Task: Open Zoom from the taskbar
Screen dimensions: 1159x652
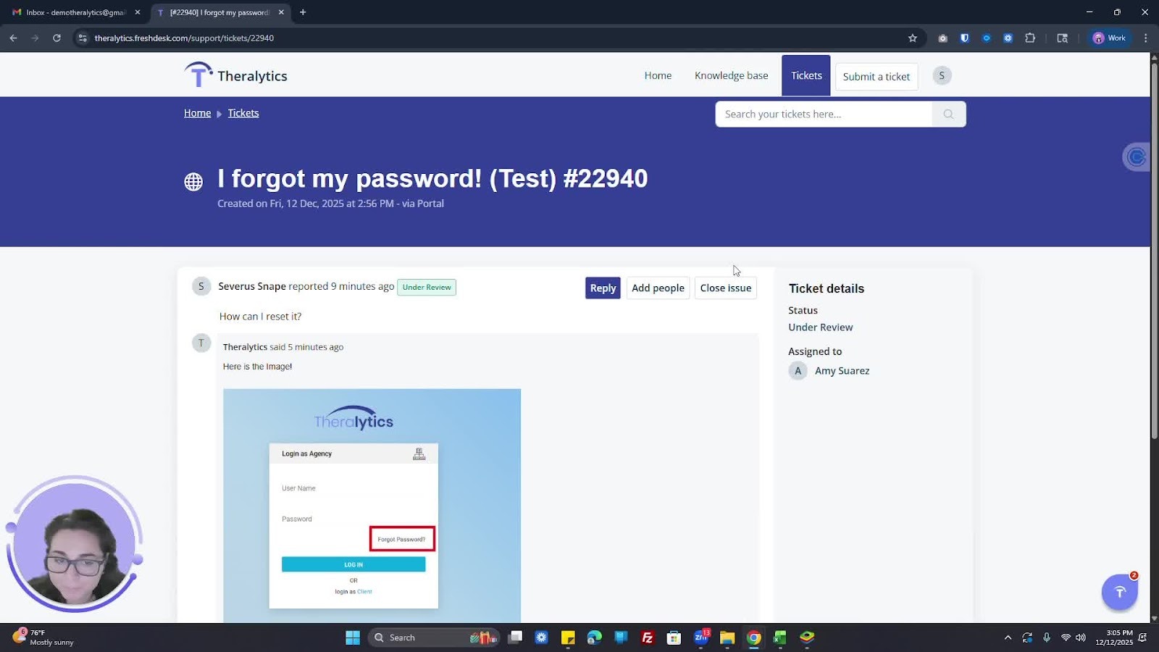Action: point(701,638)
